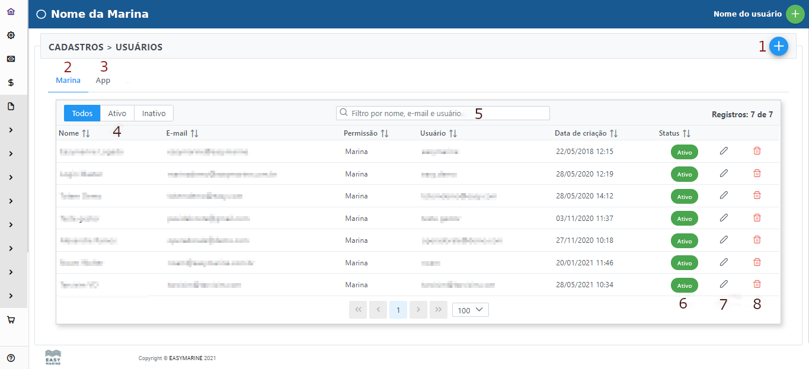Open the shopping cart icon

(x=11, y=320)
